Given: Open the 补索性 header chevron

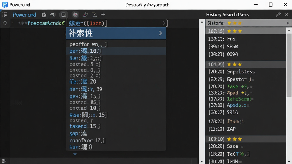Looking at the screenshot, I should click(x=160, y=33).
